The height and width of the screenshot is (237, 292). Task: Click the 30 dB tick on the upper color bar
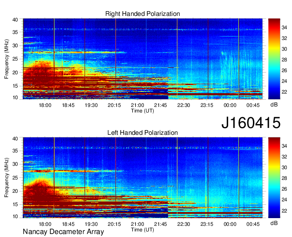pos(284,49)
